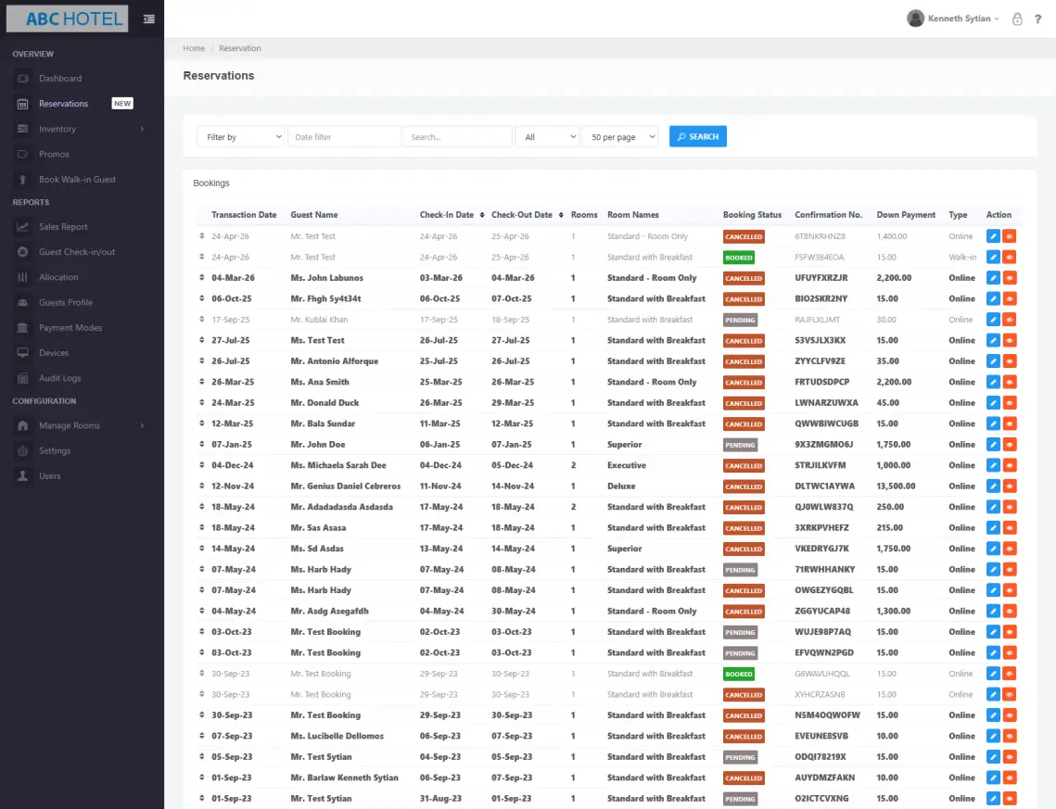Click the PENDING badge for 9X3ZMGMO6J

(x=740, y=445)
